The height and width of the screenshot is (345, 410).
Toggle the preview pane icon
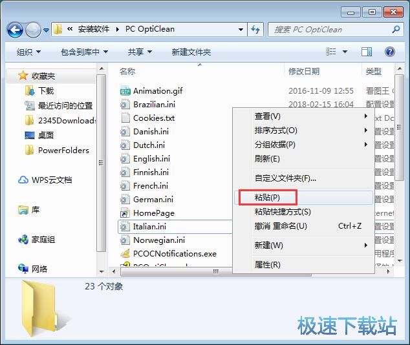click(x=367, y=52)
